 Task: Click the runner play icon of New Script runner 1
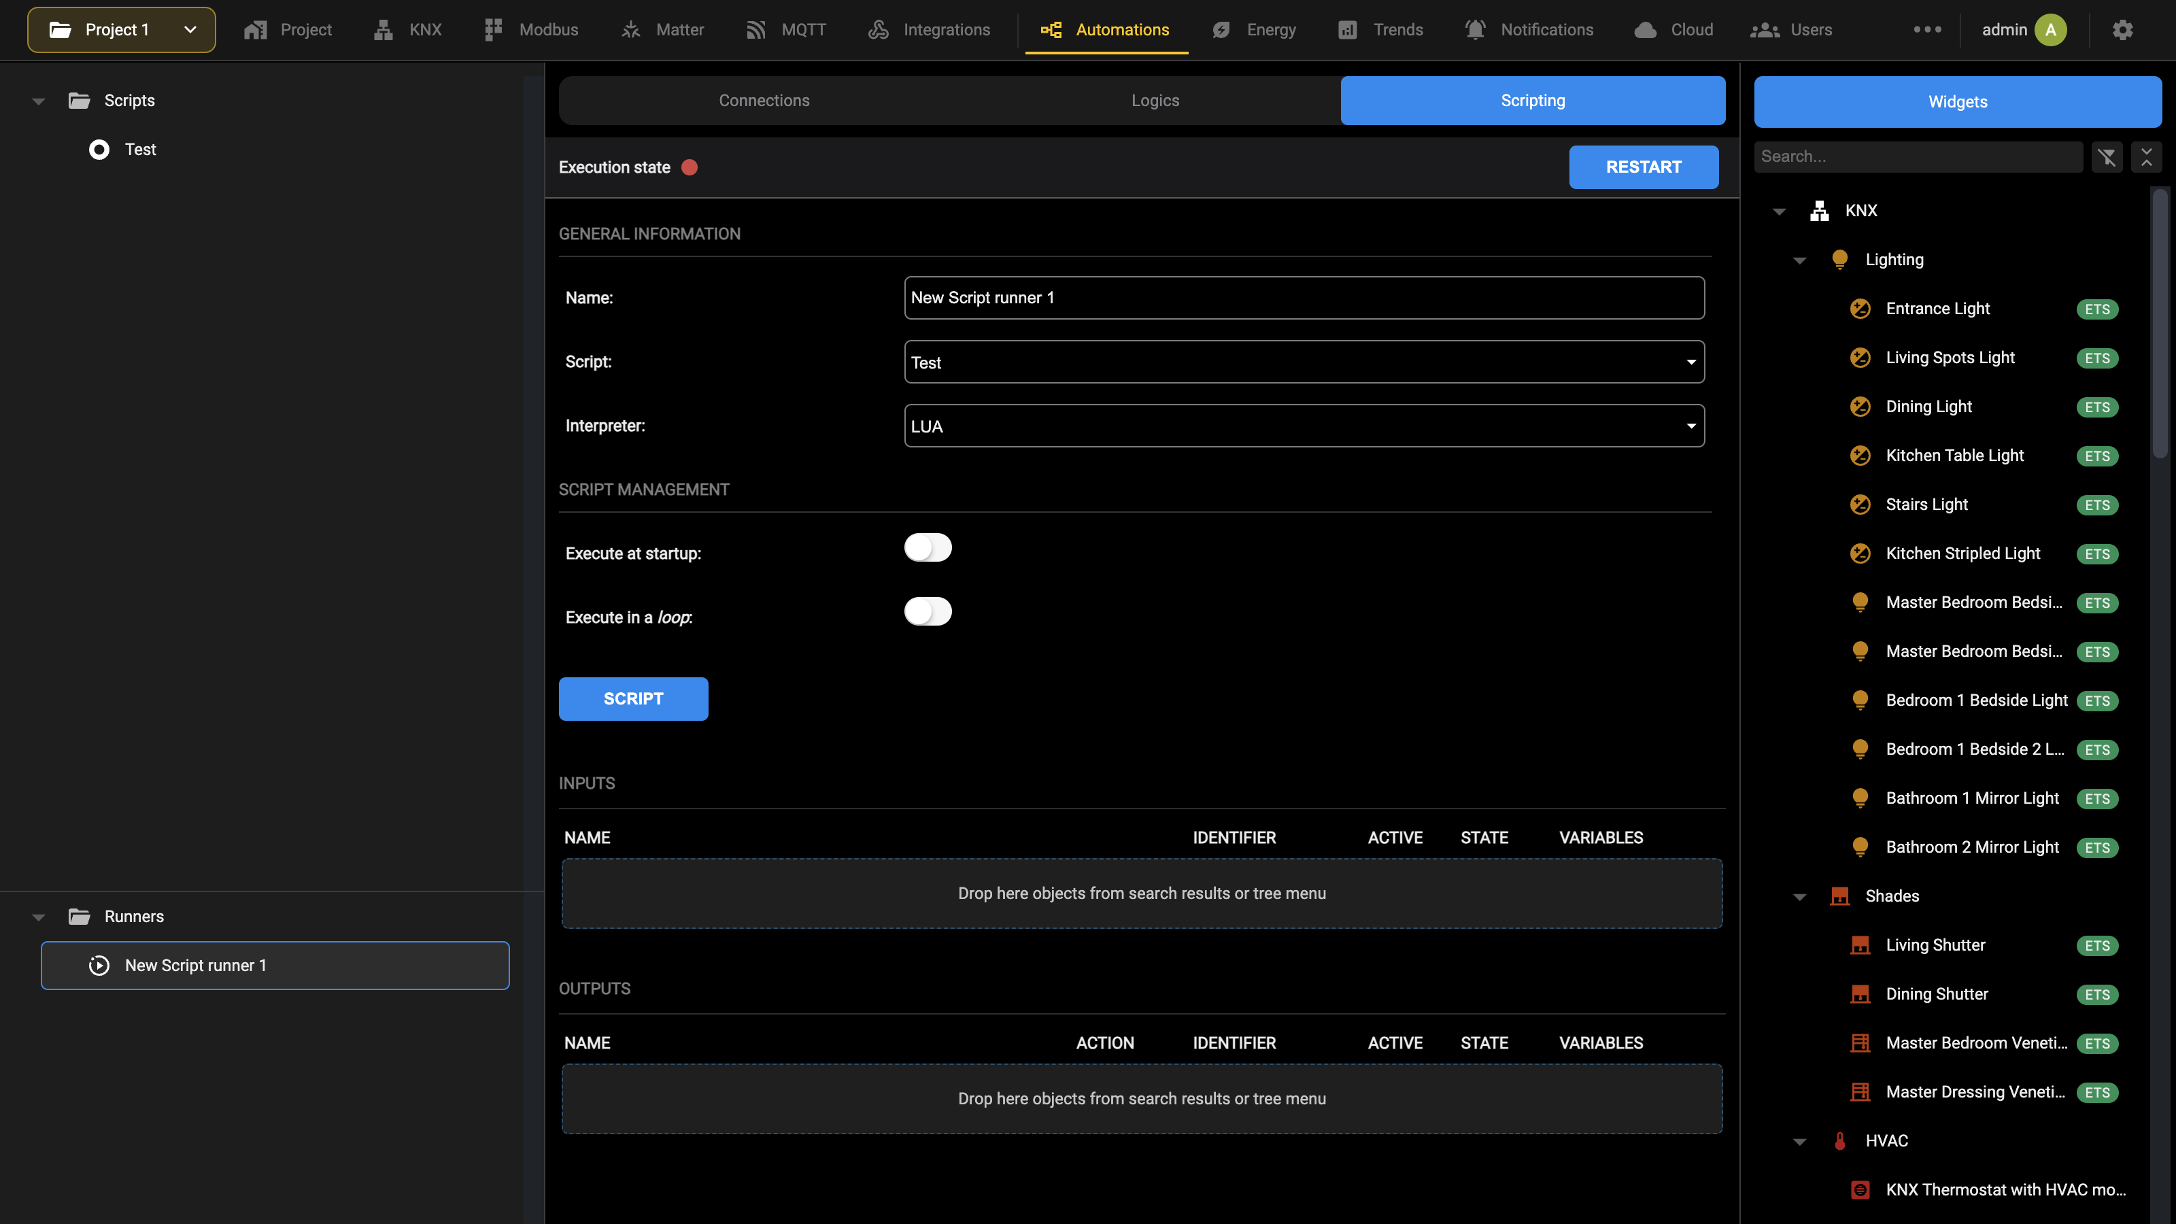coord(99,966)
